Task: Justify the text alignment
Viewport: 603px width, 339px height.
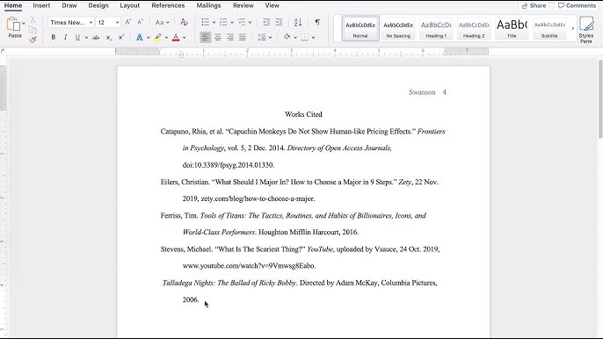Action: pos(243,37)
